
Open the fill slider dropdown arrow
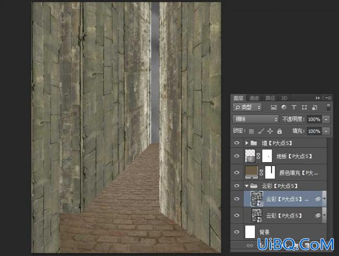pyautogui.click(x=326, y=131)
